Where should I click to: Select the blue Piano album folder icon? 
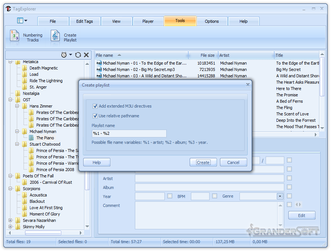pos(31,138)
